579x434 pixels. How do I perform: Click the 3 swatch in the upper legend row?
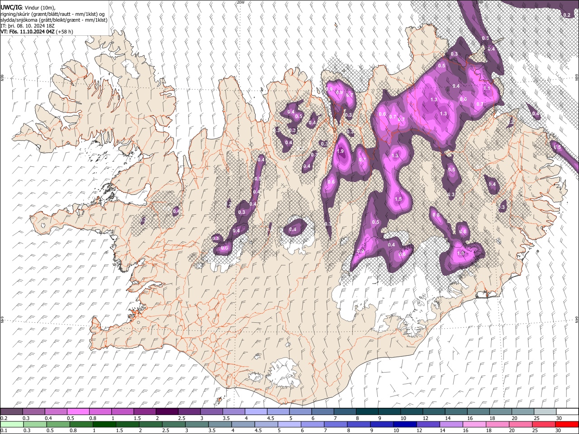tap(211, 412)
